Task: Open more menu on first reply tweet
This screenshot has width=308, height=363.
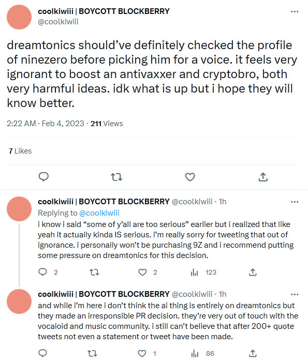Action: pyautogui.click(x=295, y=202)
